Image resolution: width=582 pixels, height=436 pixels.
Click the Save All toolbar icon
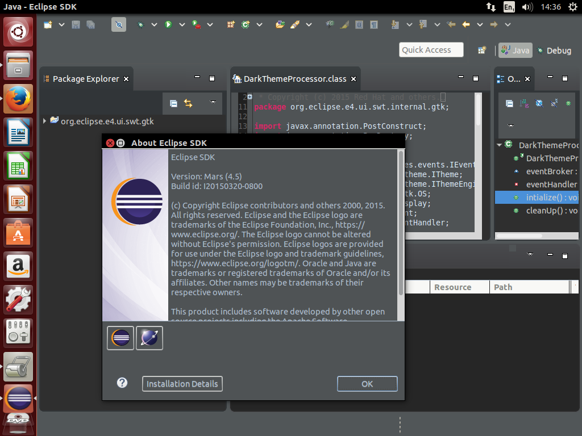[x=90, y=24]
